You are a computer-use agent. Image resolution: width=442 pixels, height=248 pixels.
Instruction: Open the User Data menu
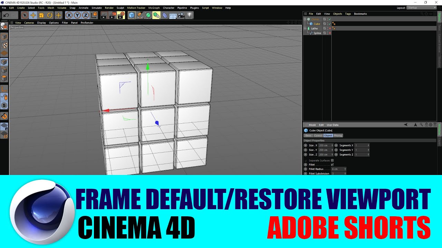(x=333, y=125)
